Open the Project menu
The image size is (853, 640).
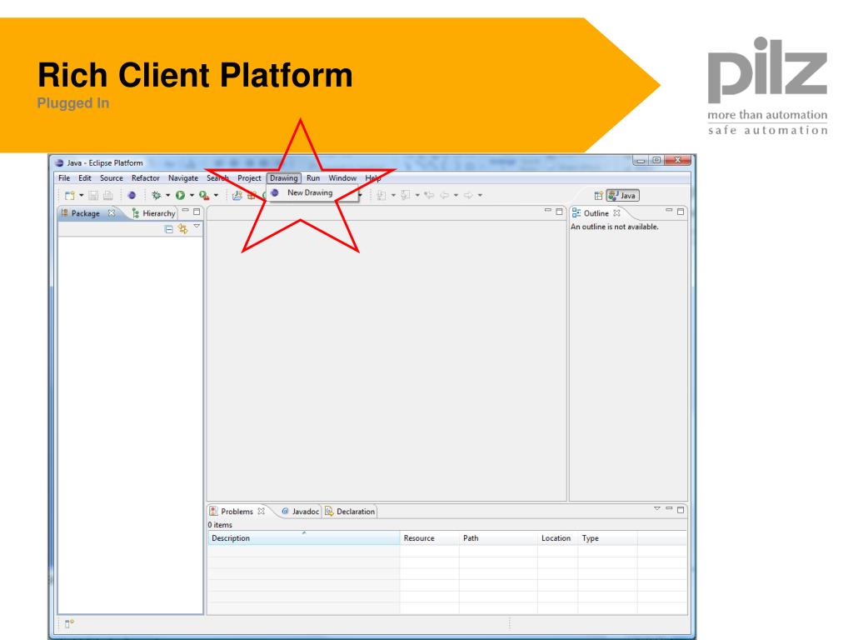[249, 178]
